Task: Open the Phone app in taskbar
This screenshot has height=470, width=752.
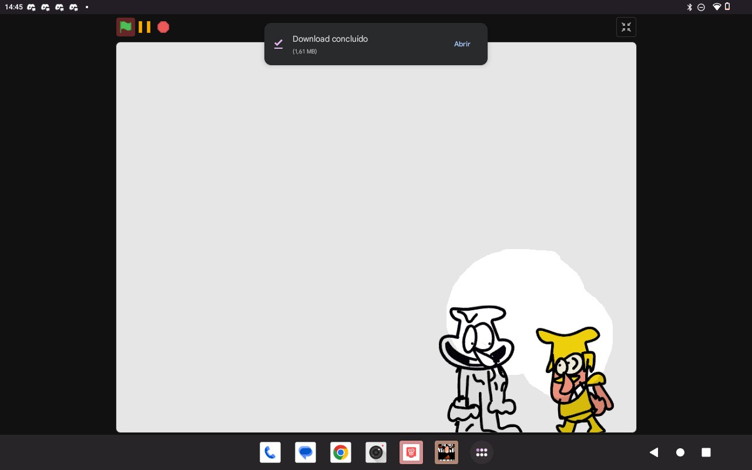Action: [270, 452]
